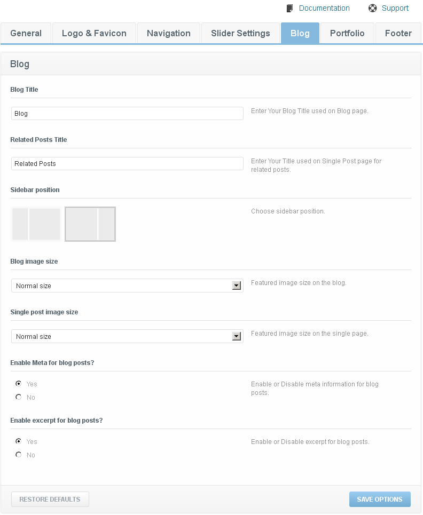Open the Blog image size dropdown
The height and width of the screenshot is (515, 423).
coord(127,286)
